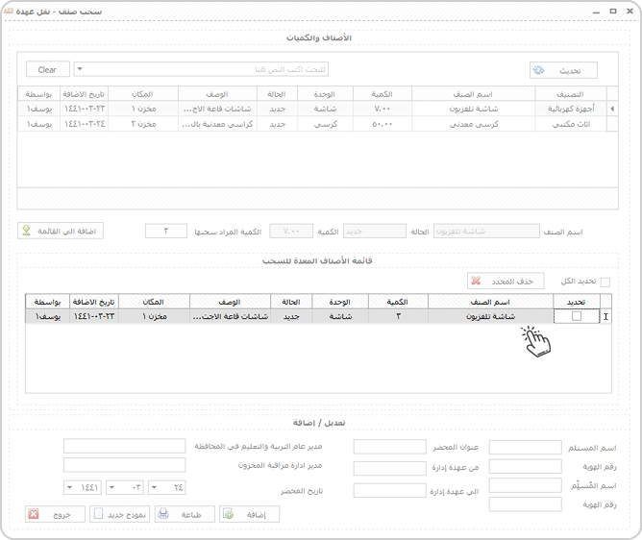Click the green plus icon on إضافة
This screenshot has height=540, width=642.
tap(229, 514)
